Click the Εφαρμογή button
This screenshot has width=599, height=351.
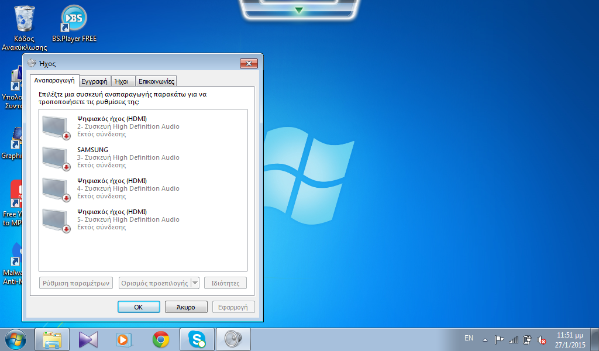(x=233, y=307)
